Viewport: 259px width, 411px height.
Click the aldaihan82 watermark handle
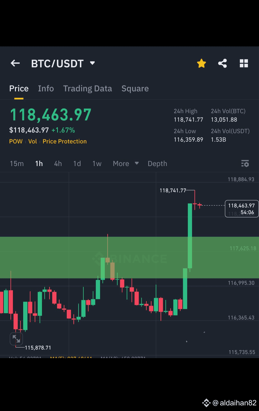pos(234,403)
